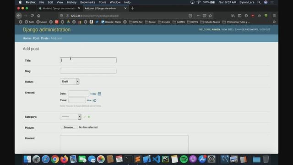
Task: Click the Now link next to Time
Action: click(89, 100)
